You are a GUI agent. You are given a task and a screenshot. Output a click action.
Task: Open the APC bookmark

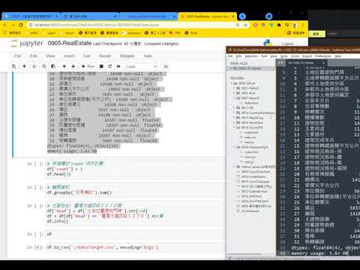31,33
